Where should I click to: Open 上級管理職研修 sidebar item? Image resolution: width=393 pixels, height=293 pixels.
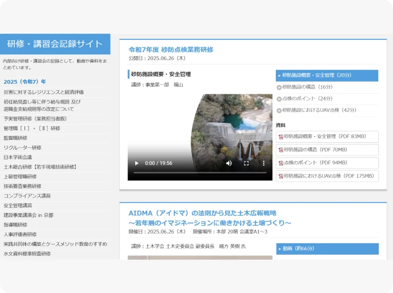coord(20,176)
